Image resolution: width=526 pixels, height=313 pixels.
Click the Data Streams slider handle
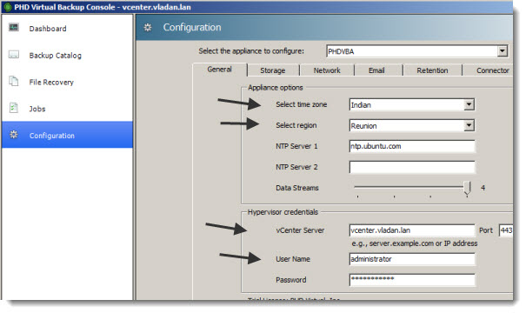pyautogui.click(x=467, y=188)
